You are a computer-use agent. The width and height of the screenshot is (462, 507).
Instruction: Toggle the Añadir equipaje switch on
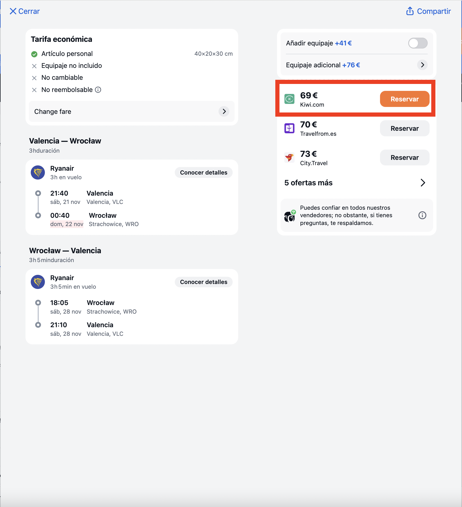click(418, 43)
